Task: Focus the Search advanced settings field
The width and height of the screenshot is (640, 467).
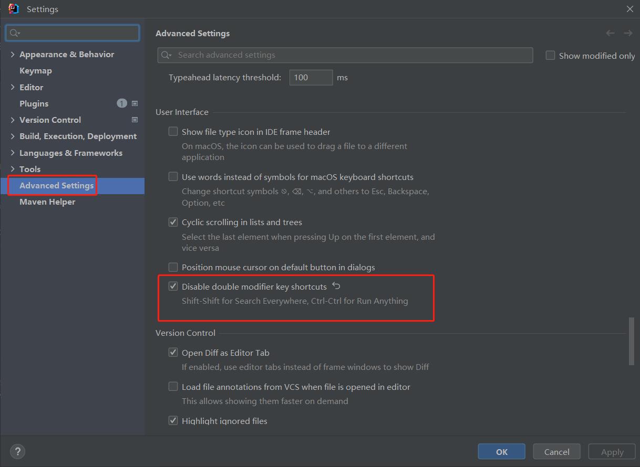Action: (x=345, y=55)
